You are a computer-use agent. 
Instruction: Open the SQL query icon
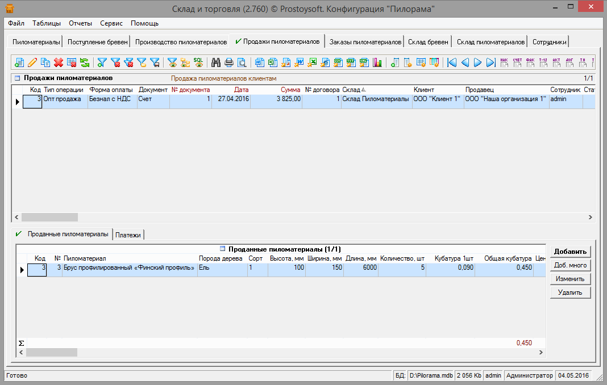pos(198,62)
